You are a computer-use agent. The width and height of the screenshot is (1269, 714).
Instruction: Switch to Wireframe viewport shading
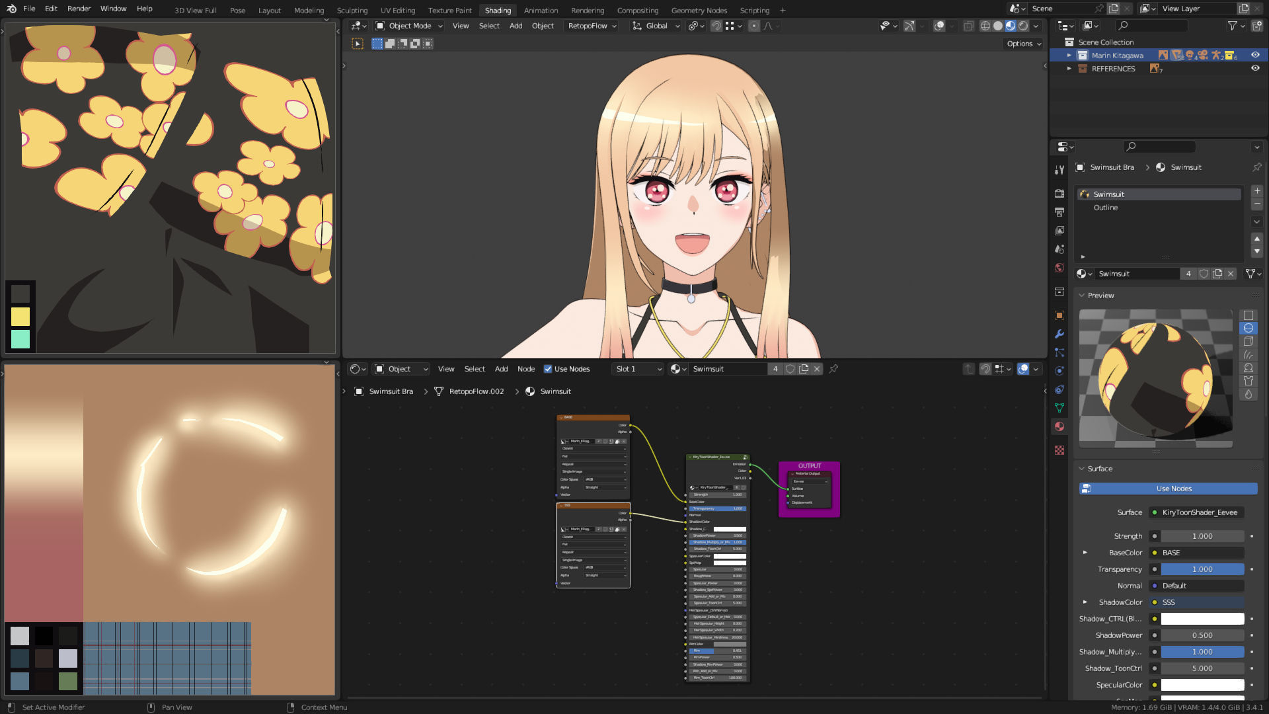[985, 26]
